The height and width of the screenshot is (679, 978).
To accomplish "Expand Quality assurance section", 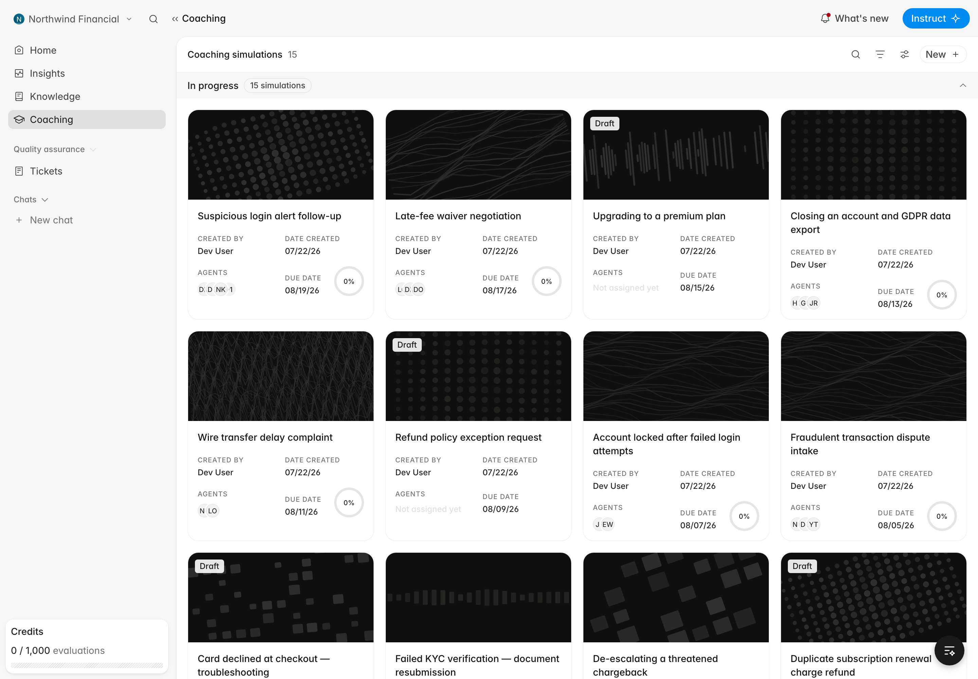I will [x=55, y=149].
